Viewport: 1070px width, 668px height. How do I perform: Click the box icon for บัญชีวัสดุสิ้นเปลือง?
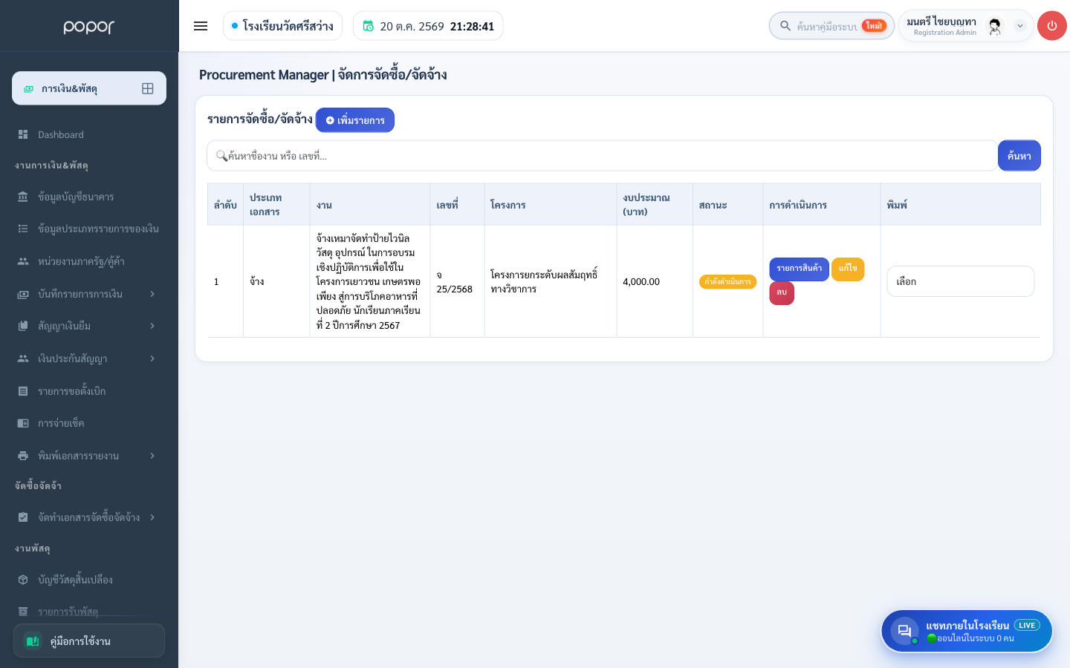coord(23,580)
